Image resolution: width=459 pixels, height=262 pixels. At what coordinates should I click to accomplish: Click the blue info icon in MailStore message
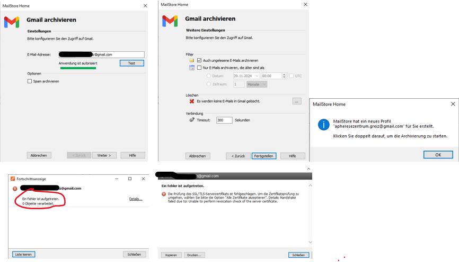[323, 125]
